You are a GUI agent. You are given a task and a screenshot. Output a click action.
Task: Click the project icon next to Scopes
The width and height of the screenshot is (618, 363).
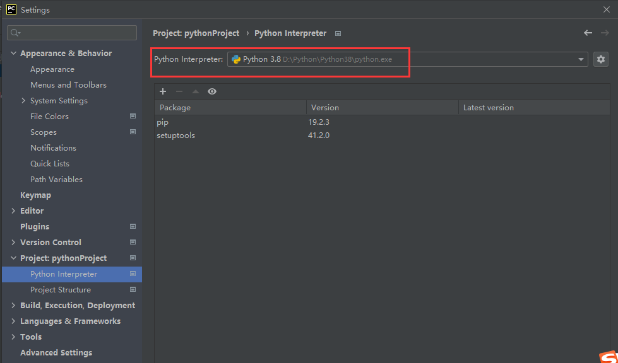click(133, 132)
